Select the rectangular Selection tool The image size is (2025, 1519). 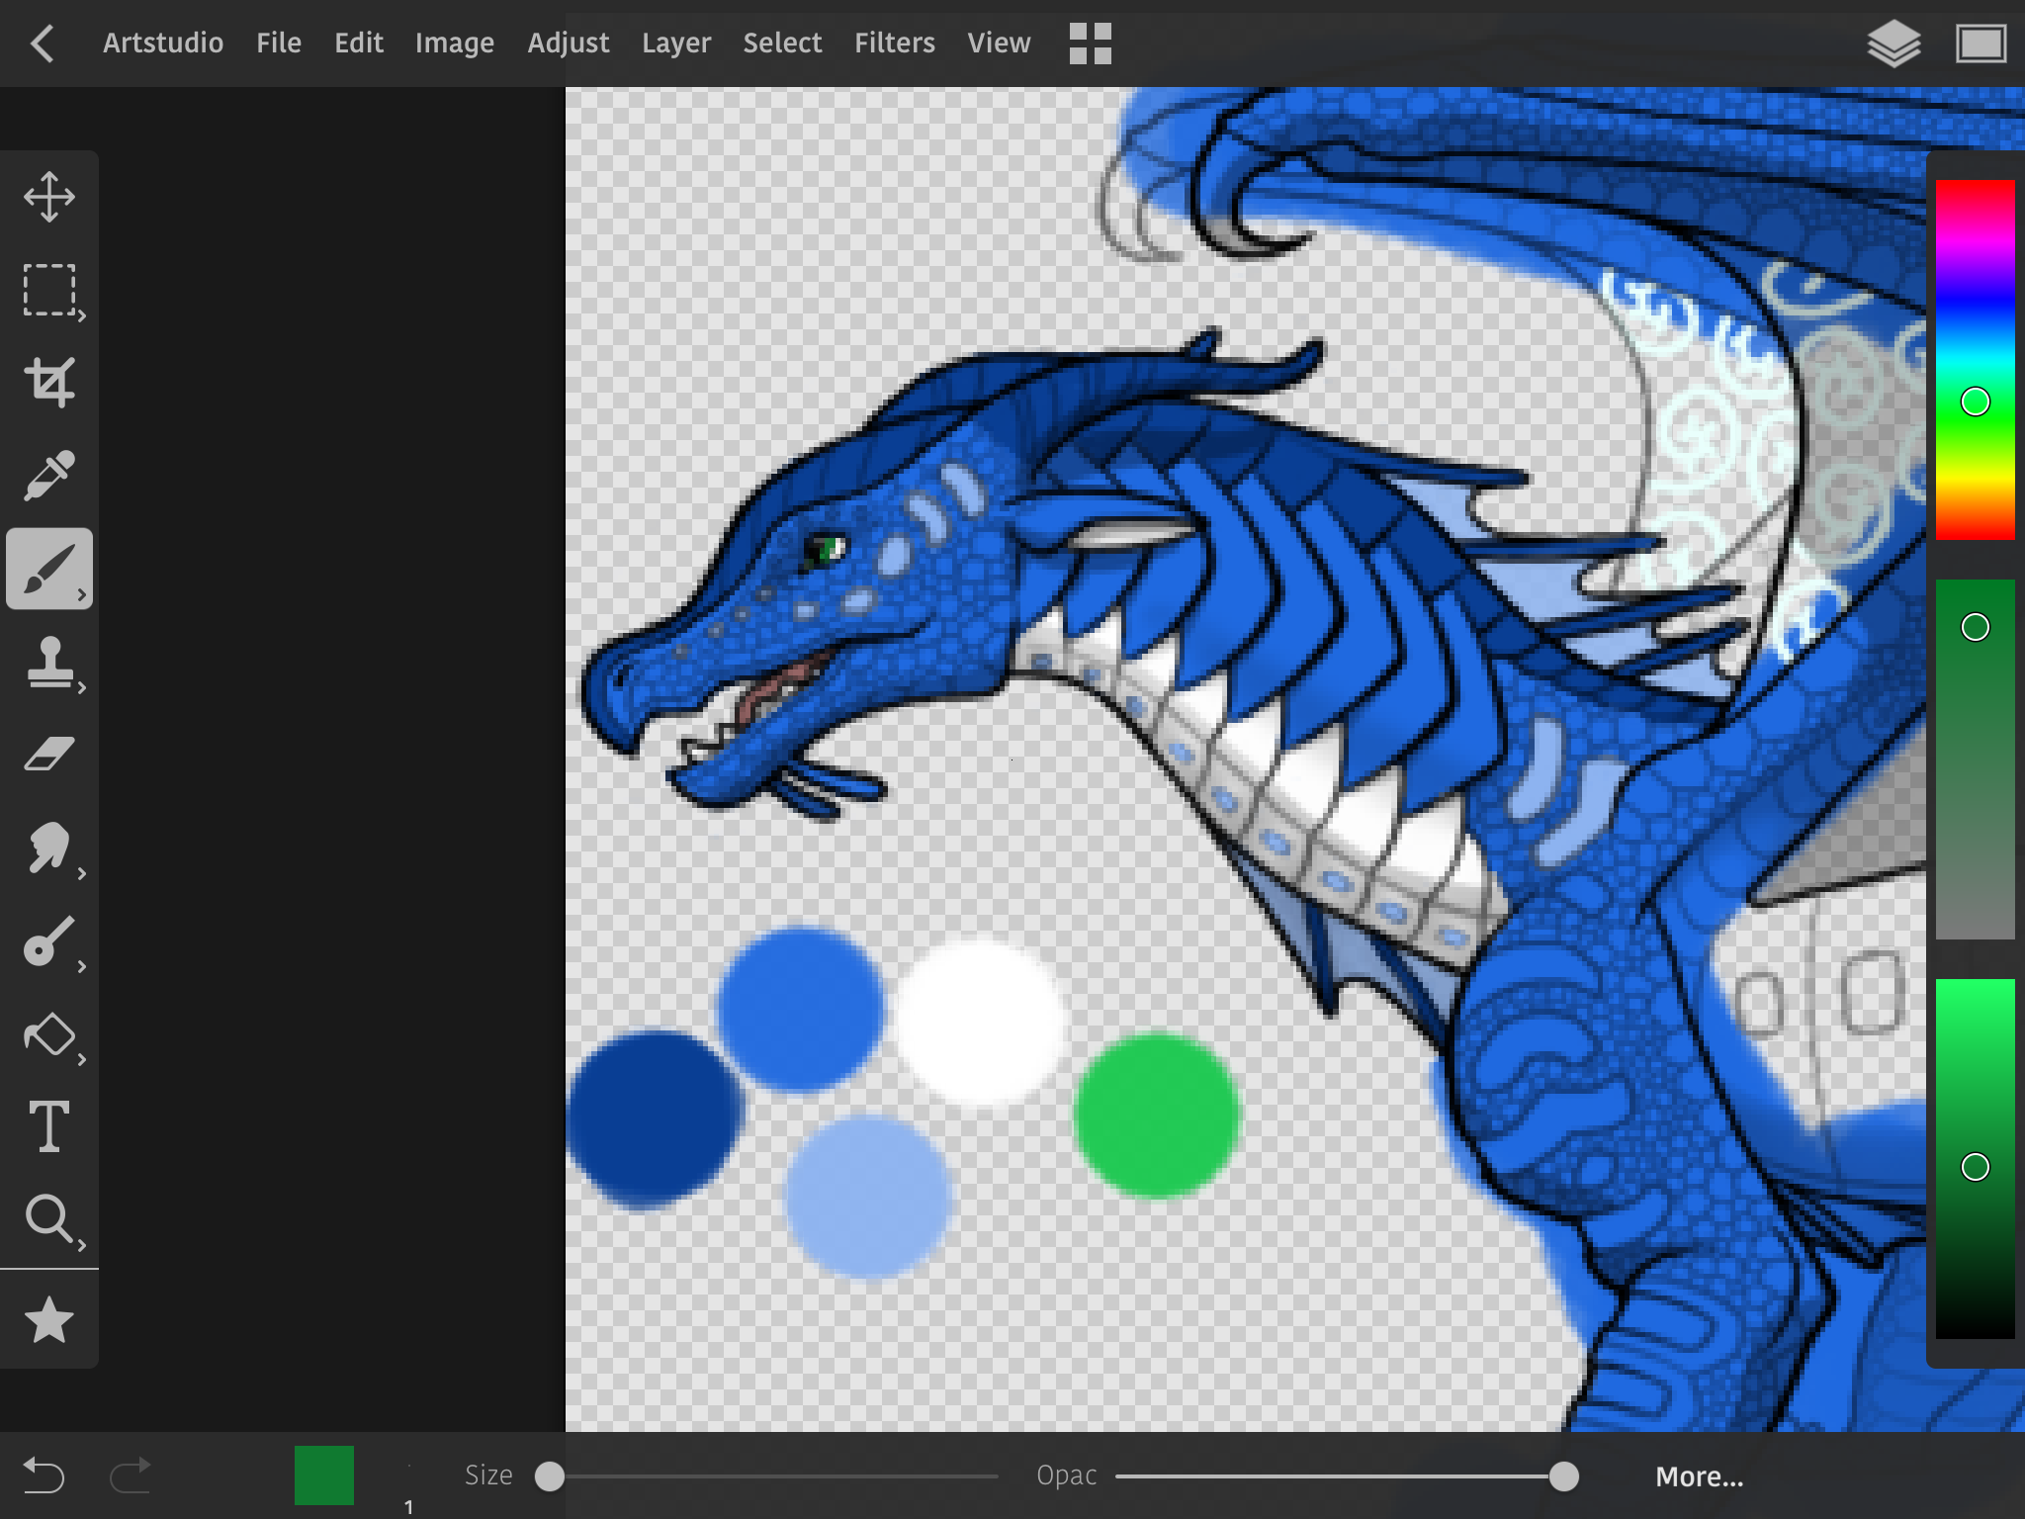point(49,290)
